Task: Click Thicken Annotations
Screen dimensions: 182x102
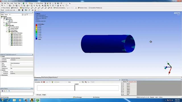Action: (x=59, y=8)
